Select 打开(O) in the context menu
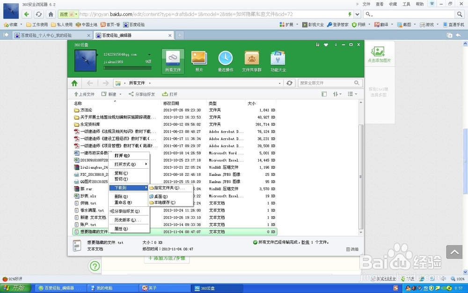 tap(129, 156)
